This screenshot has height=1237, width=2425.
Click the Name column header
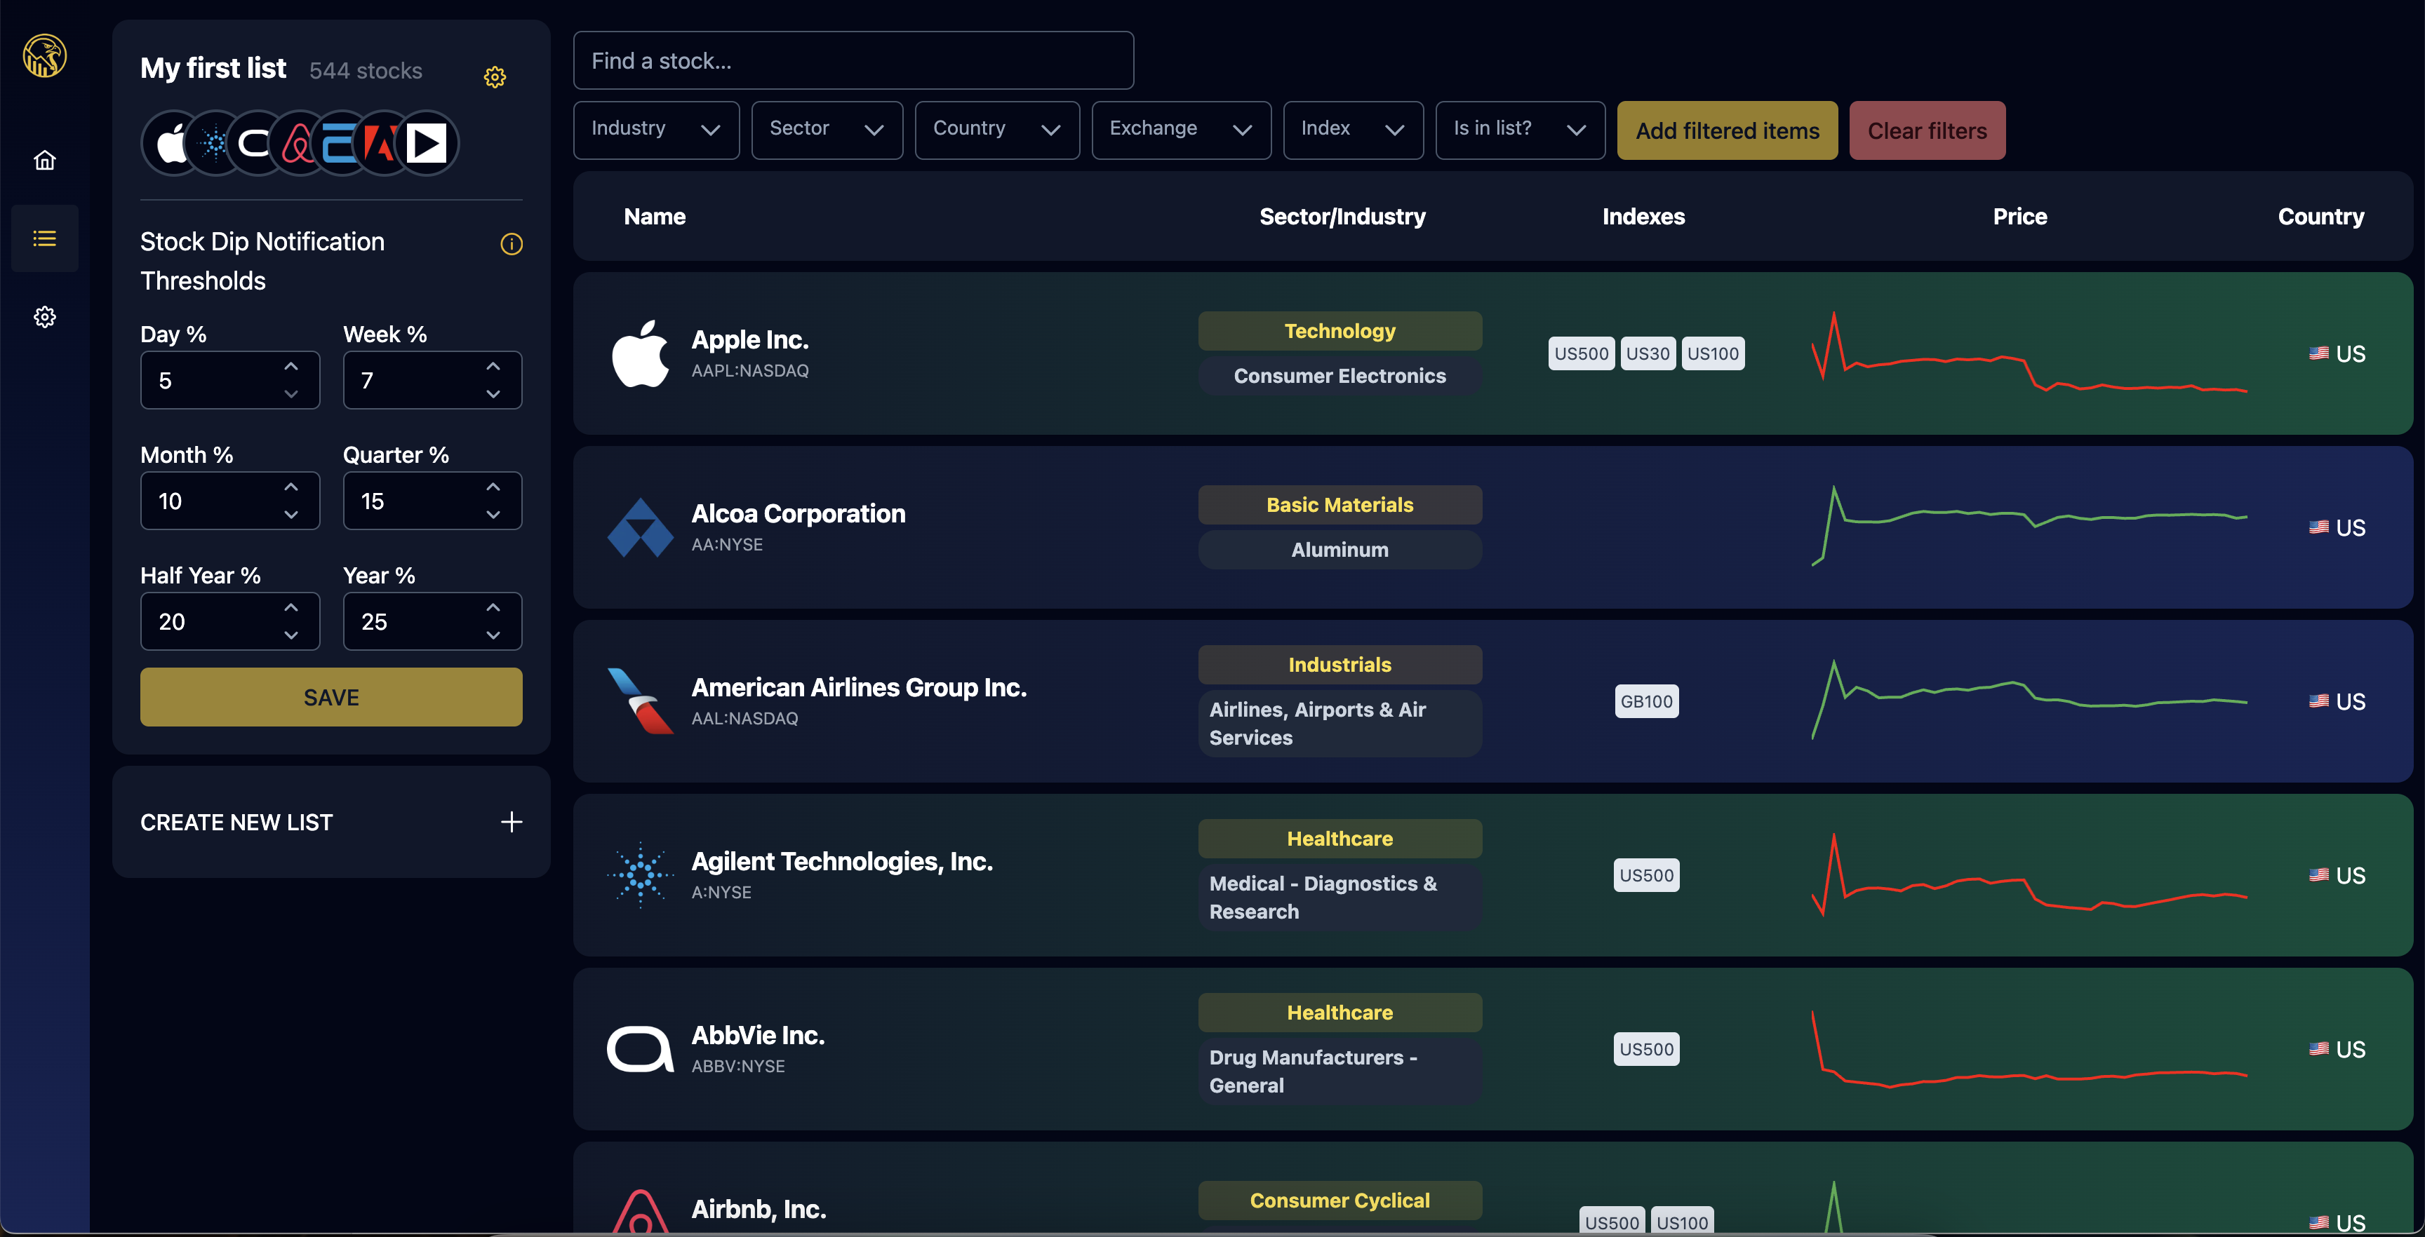coord(654,217)
